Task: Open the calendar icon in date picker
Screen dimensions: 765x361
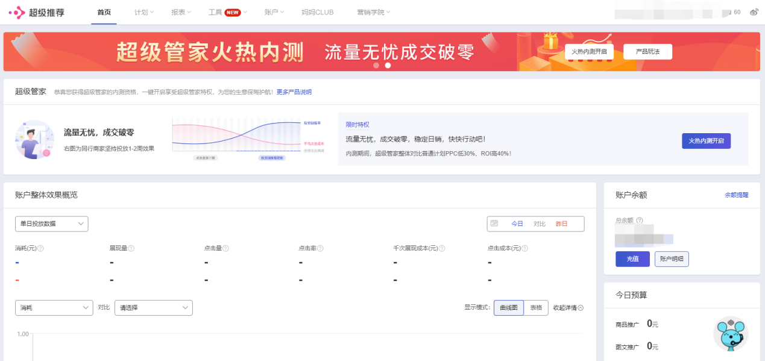Action: 494,224
